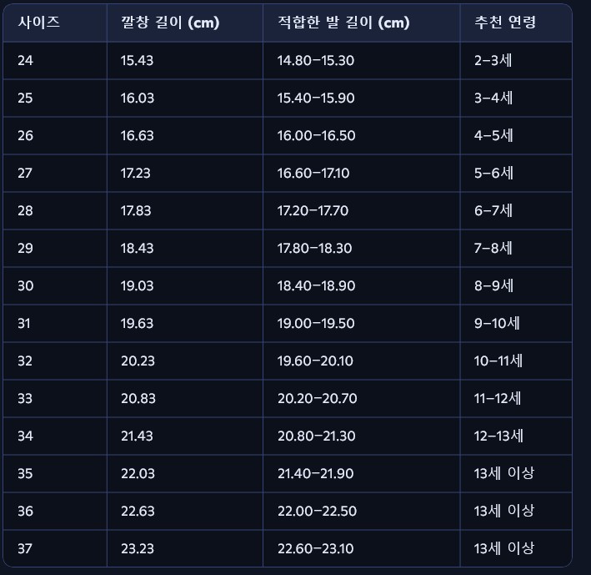This screenshot has width=591, height=575.
Task: Click foot length range 18.40–18.90
Action: coord(316,285)
